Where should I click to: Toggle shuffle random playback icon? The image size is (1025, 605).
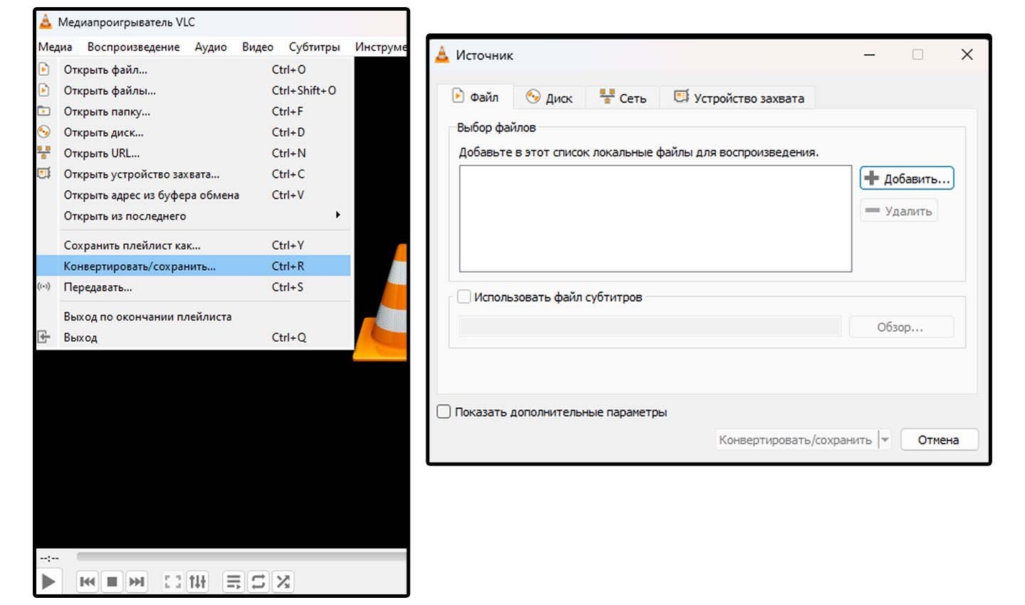pos(283,582)
